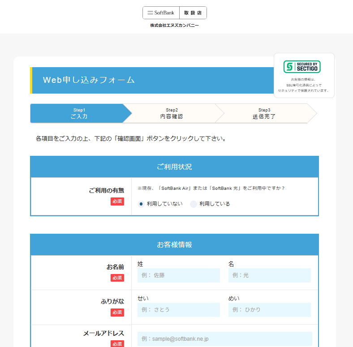Select the 利用している radio option
The height and width of the screenshot is (347, 353).
(x=194, y=204)
